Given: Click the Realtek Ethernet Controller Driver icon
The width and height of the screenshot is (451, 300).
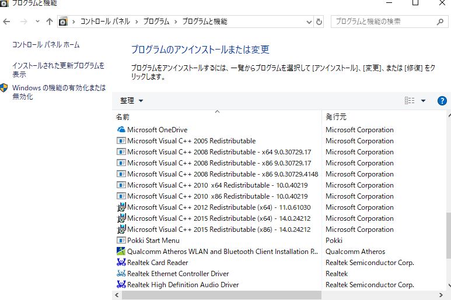Looking at the screenshot, I should pyautogui.click(x=121, y=274).
